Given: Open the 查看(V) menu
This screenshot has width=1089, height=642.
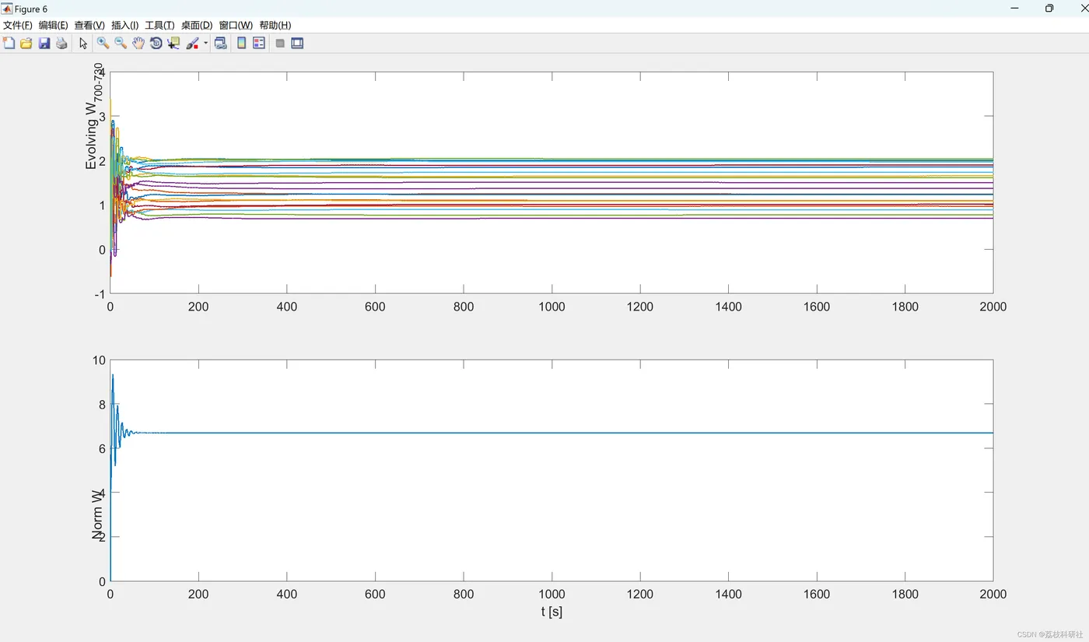Looking at the screenshot, I should coord(89,26).
